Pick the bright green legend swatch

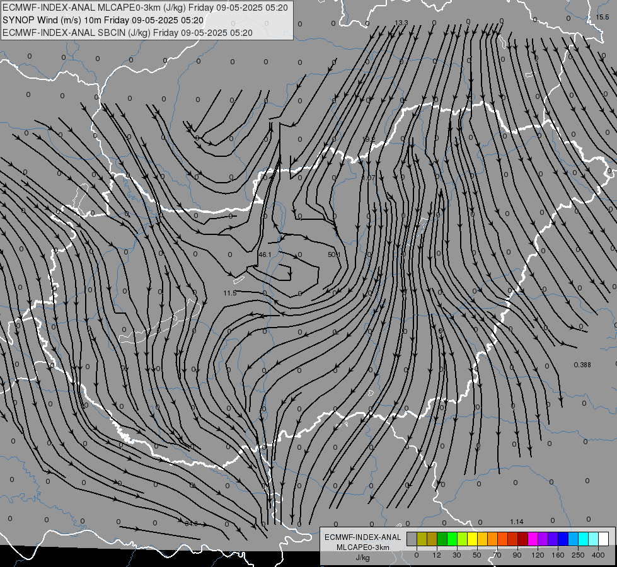click(452, 539)
